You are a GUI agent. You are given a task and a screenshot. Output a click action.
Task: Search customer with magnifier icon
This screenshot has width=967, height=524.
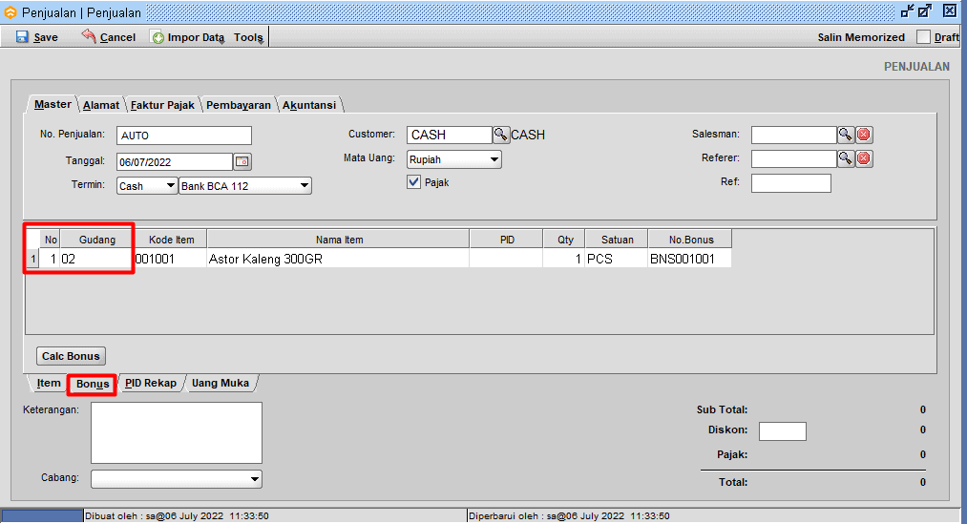pyautogui.click(x=501, y=135)
